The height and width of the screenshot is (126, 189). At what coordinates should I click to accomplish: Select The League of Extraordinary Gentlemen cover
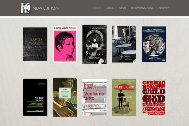154,44
